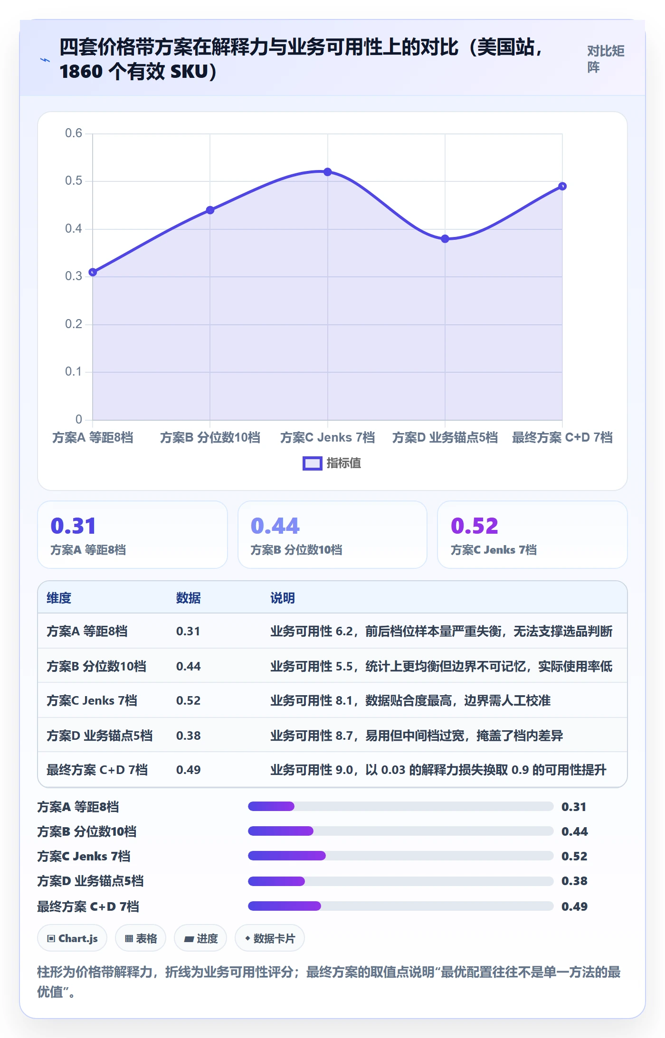Viewport: 665px width, 1038px height.
Task: Select table row 方案D 业务锚点5档
Action: point(332,735)
